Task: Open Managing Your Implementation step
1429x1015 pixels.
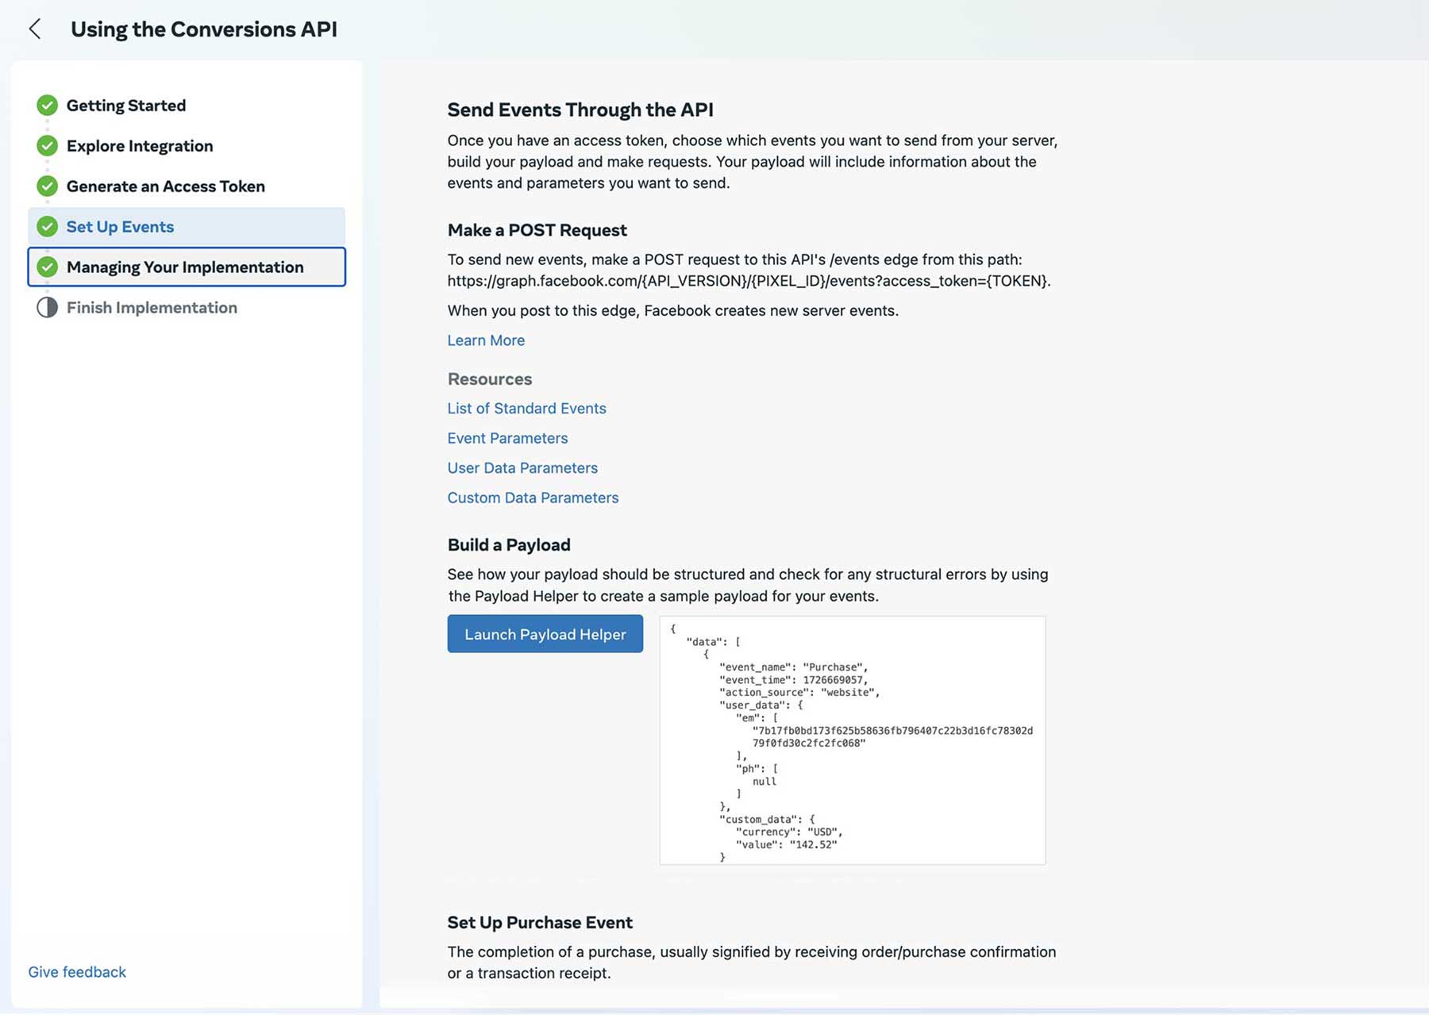Action: coord(187,267)
